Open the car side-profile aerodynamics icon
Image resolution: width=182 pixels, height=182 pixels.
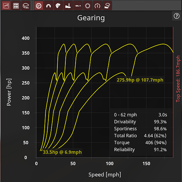click(78, 5)
